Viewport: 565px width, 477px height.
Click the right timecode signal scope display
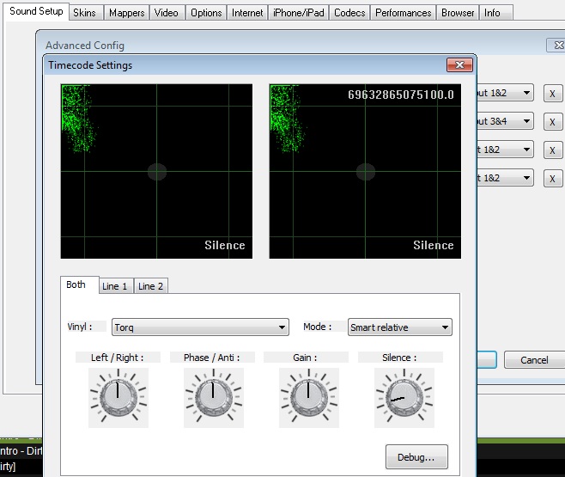click(365, 171)
